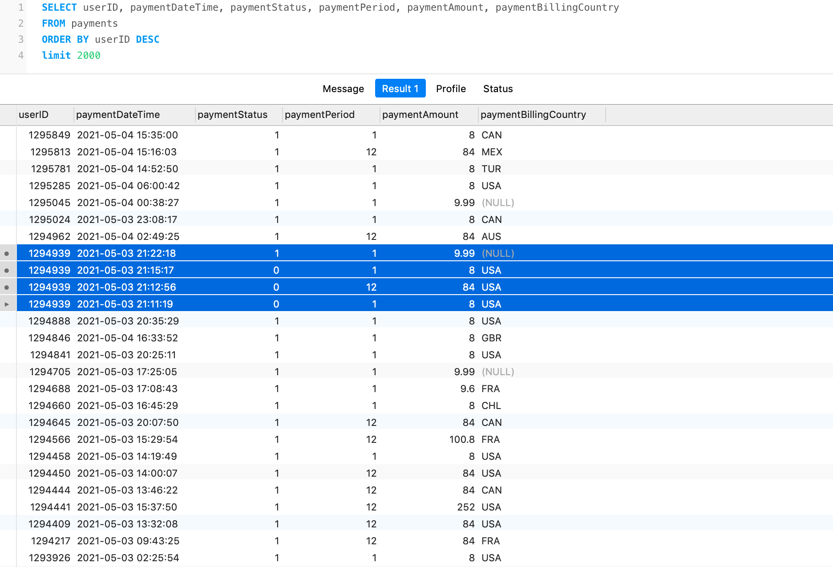
Task: Open the Status tab
Action: click(x=498, y=89)
